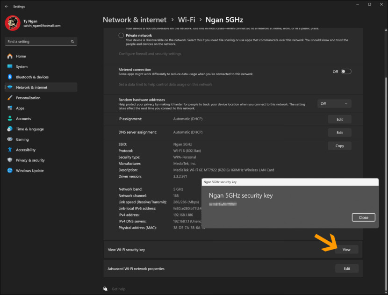
Task: Close the Ngan 5GHz security key dialog
Action: 363,217
